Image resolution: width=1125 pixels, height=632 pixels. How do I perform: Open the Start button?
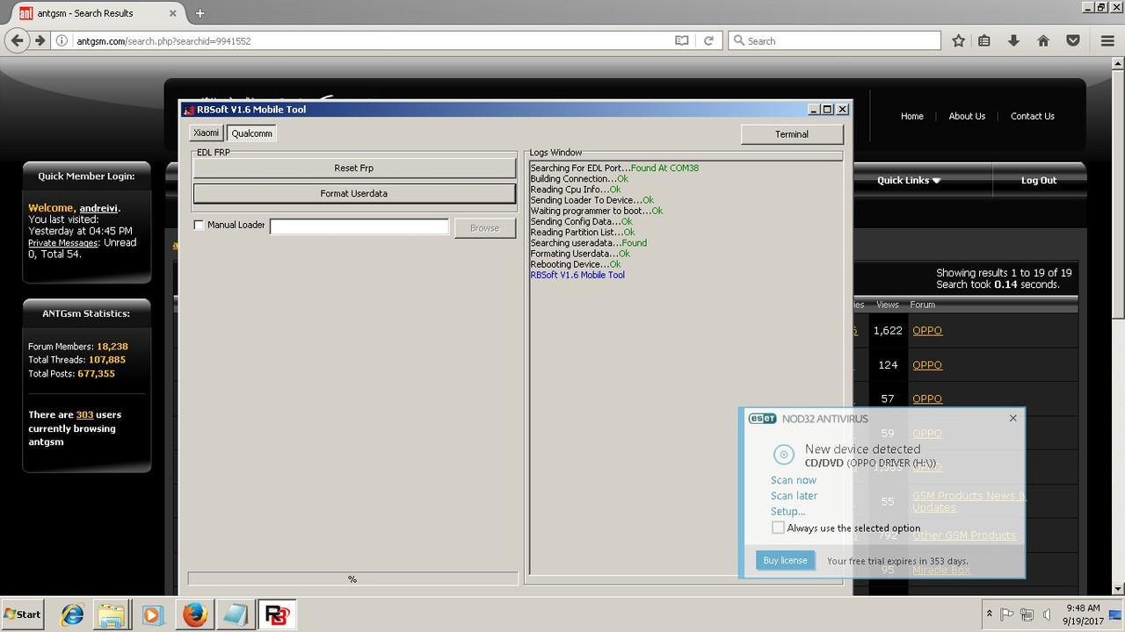click(23, 614)
